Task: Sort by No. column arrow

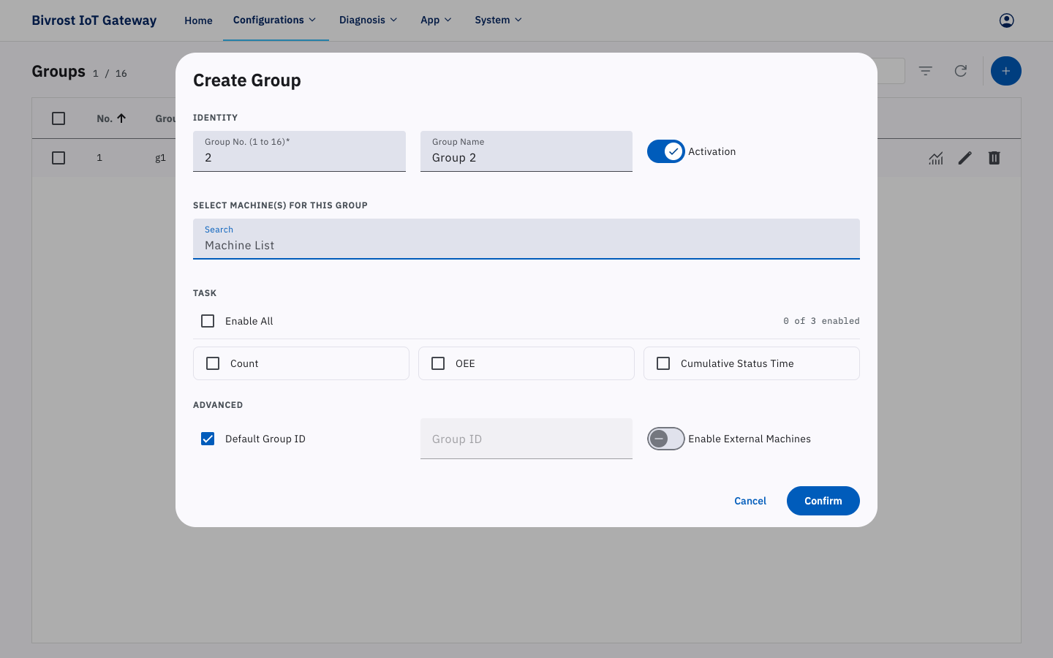Action: (121, 118)
